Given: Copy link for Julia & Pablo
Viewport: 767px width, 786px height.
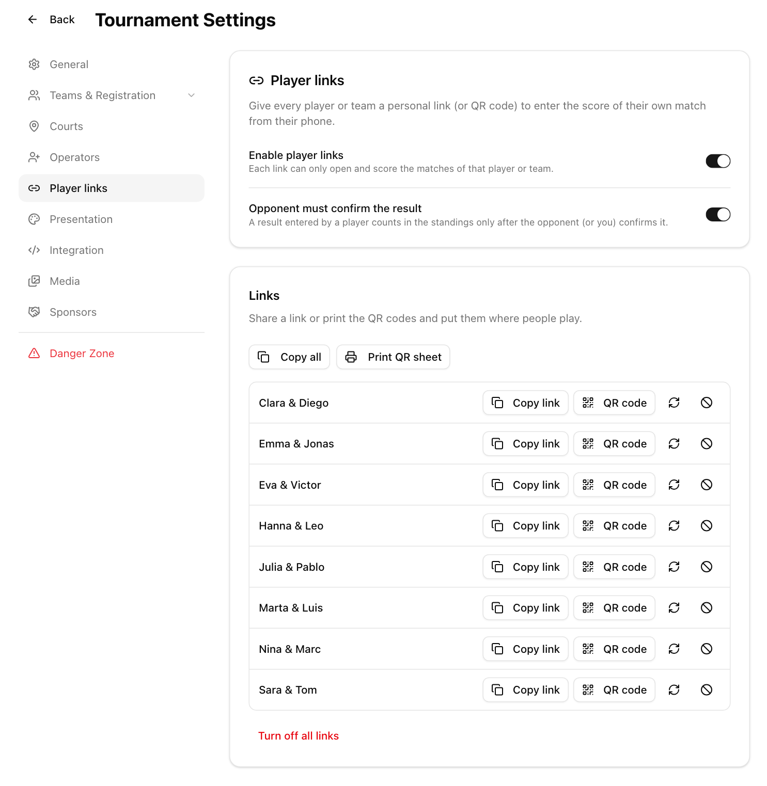Looking at the screenshot, I should [x=525, y=567].
